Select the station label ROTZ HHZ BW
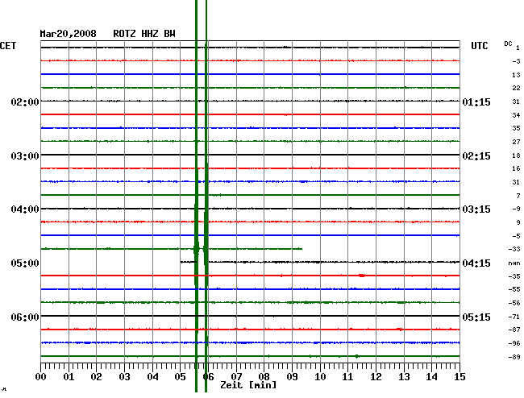Image resolution: width=524 pixels, height=398 pixels. pos(144,34)
